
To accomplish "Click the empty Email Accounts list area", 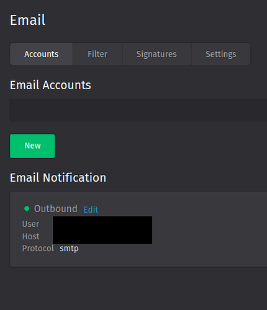I will click(x=138, y=110).
